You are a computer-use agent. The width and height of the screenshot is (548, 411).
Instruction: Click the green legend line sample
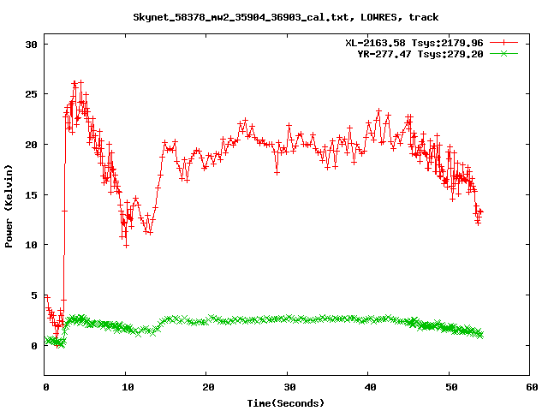503,54
